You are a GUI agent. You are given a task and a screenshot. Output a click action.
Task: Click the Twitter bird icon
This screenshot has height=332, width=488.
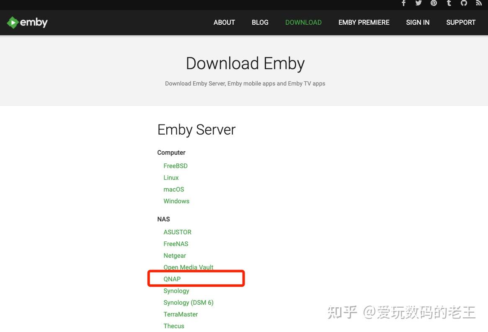[418, 3]
